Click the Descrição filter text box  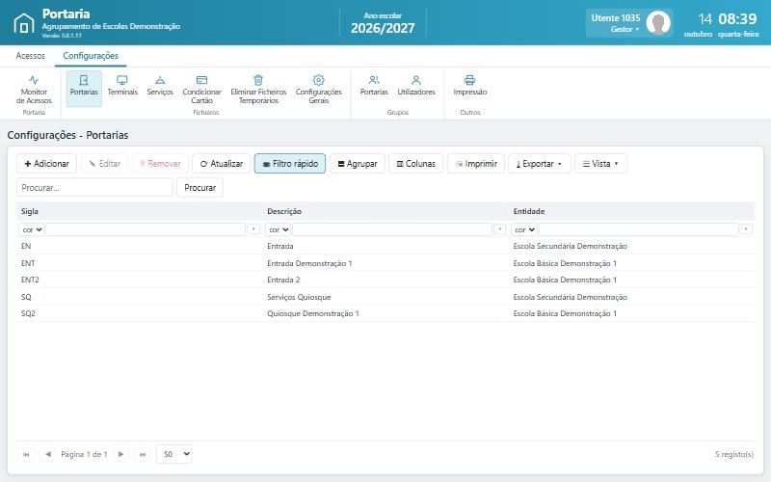[392, 229]
